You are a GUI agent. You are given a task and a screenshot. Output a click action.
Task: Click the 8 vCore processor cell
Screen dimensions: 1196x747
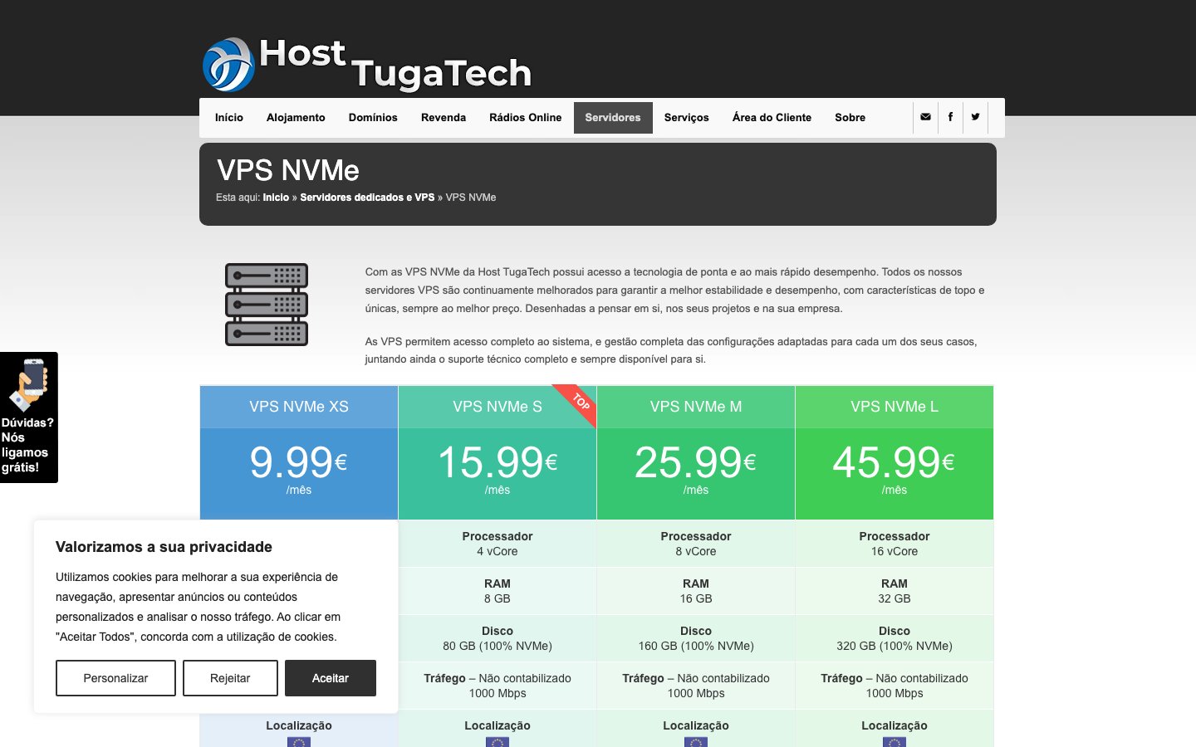pos(696,544)
